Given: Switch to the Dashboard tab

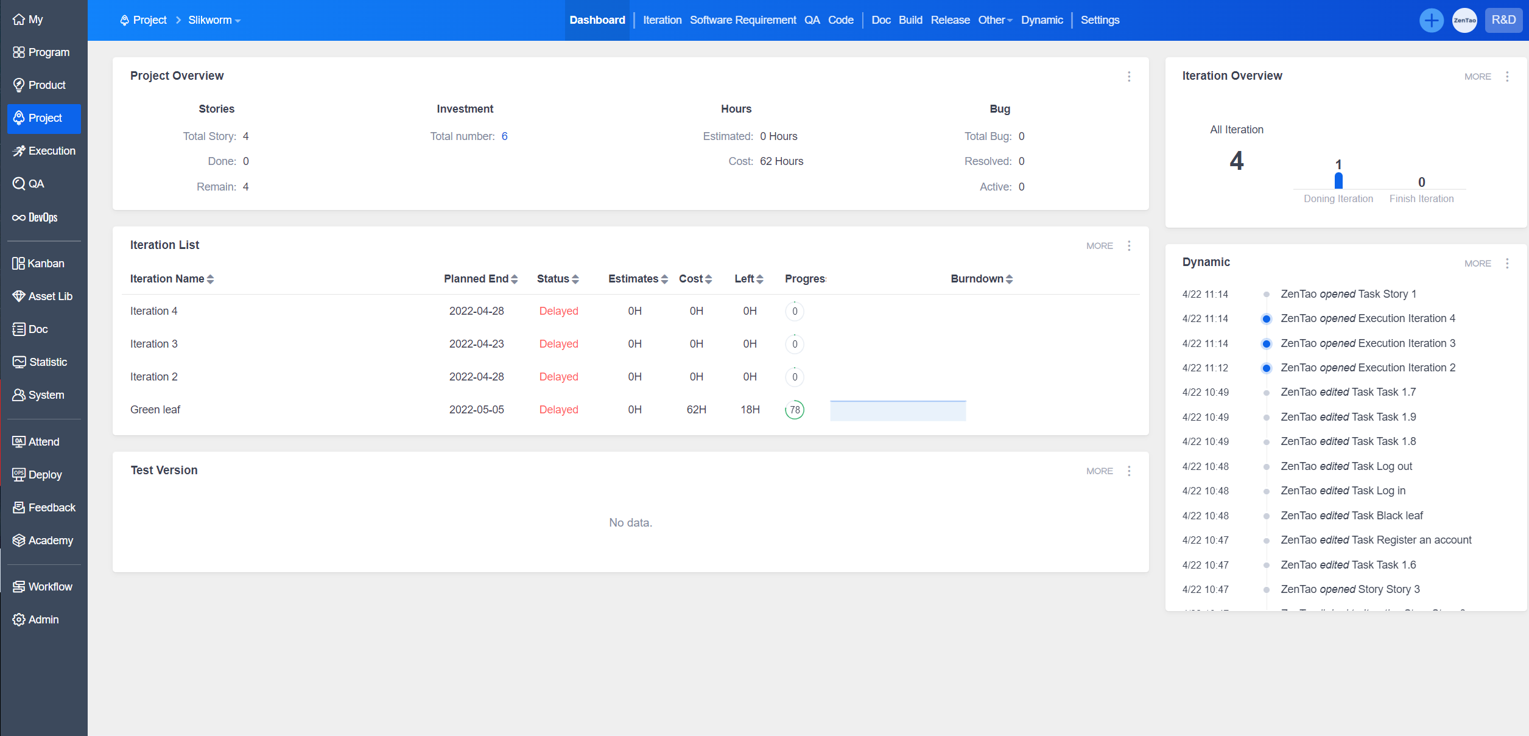Looking at the screenshot, I should (597, 20).
